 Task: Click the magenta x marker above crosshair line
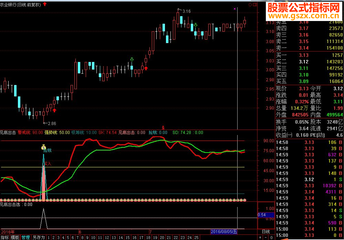coord(234,9)
